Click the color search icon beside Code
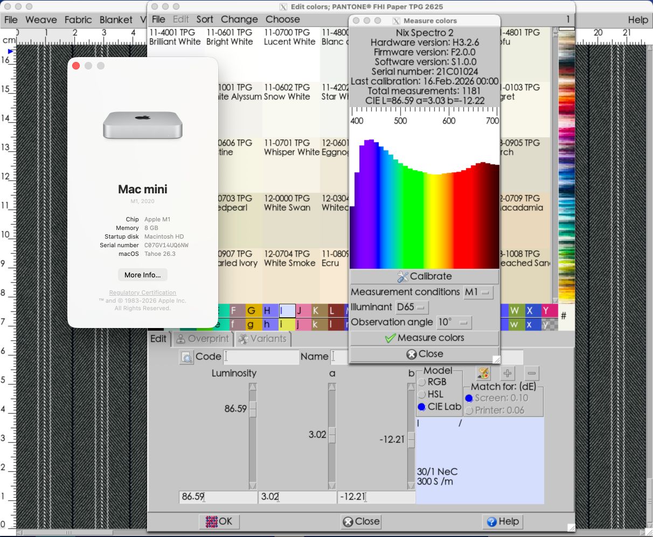The width and height of the screenshot is (653, 537). point(186,357)
